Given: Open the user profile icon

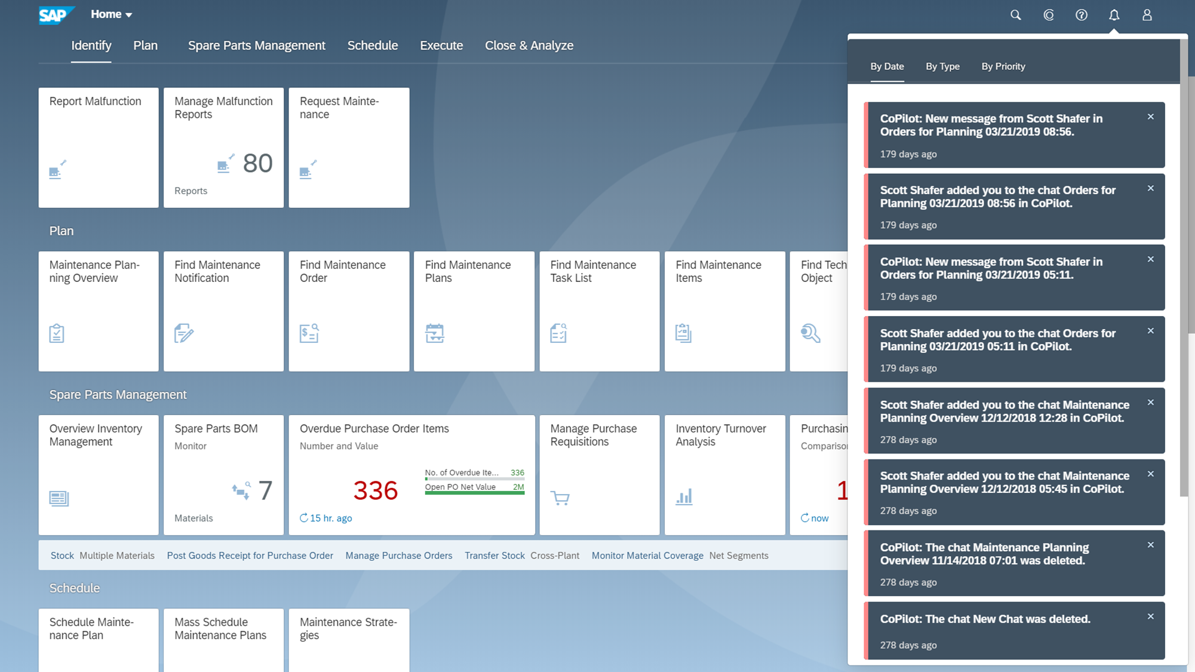Looking at the screenshot, I should pos(1147,14).
